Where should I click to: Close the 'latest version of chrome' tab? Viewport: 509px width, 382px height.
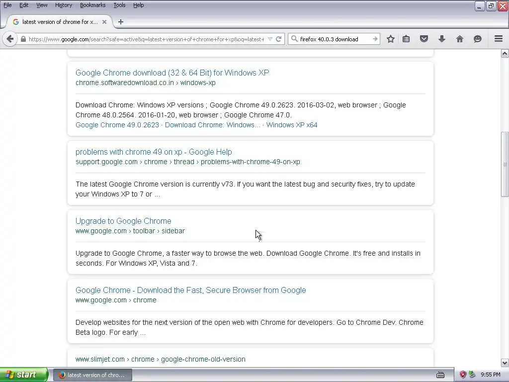click(x=104, y=22)
